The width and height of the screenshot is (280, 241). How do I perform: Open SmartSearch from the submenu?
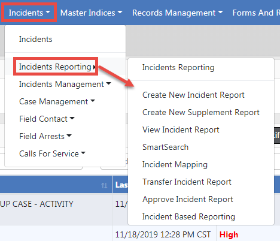tap(165, 147)
